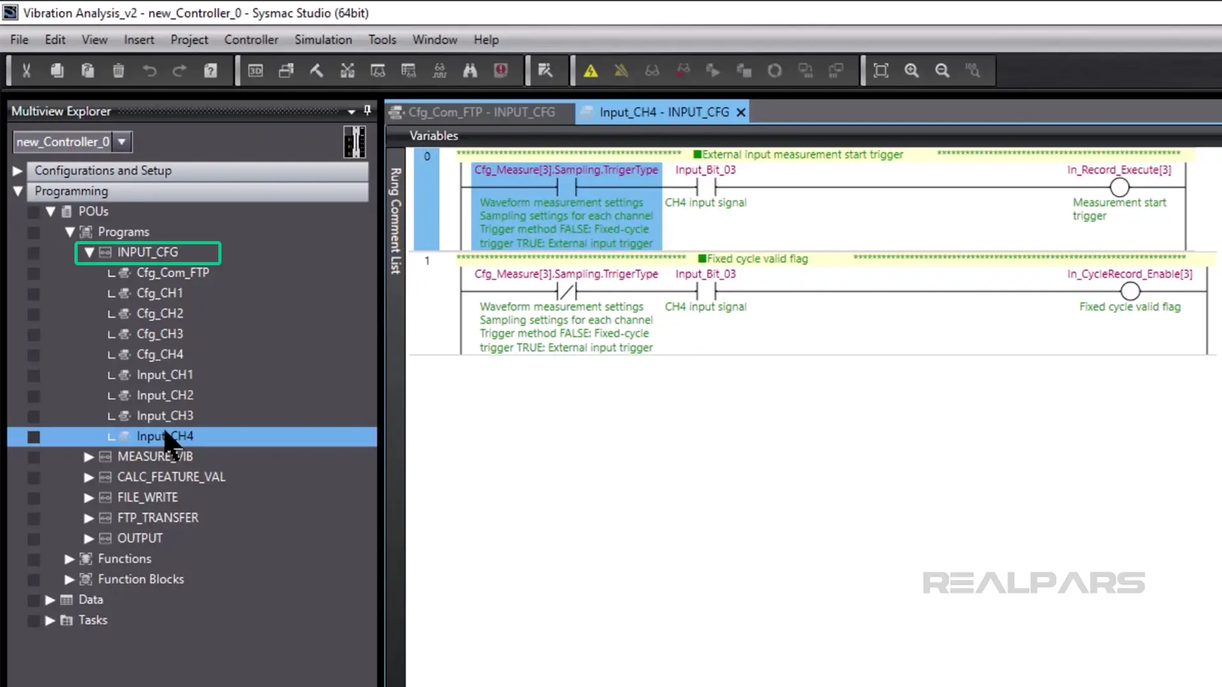Expand Configurations and Setup section
1222x687 pixels.
coord(18,170)
